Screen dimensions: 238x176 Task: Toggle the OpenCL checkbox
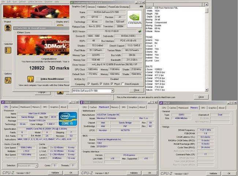[x=89, y=84]
